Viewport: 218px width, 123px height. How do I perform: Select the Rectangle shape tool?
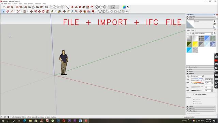[25, 11]
